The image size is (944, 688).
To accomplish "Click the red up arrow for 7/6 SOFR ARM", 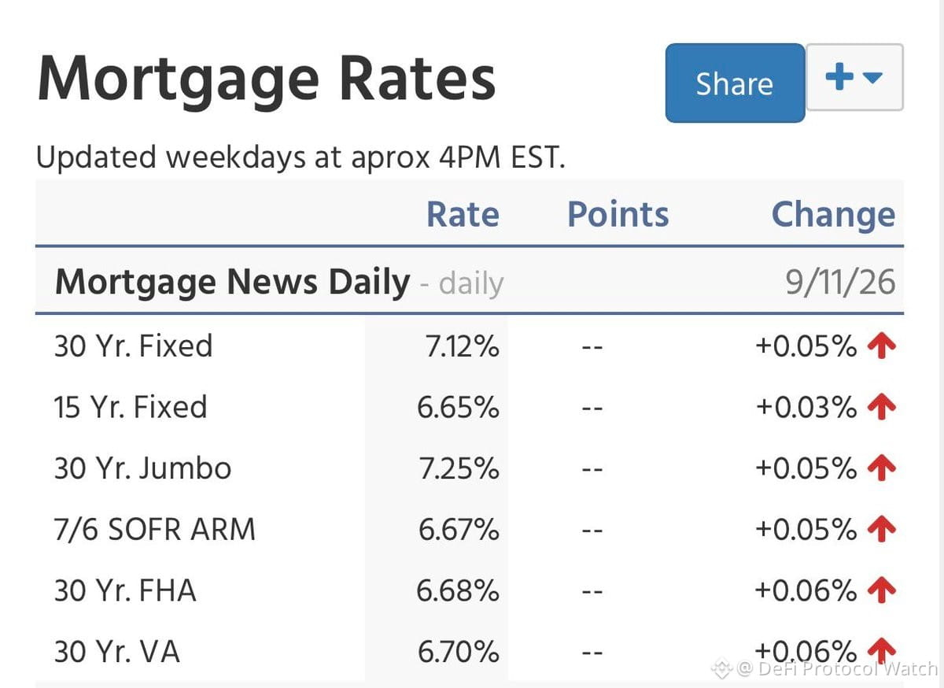I will (x=881, y=529).
